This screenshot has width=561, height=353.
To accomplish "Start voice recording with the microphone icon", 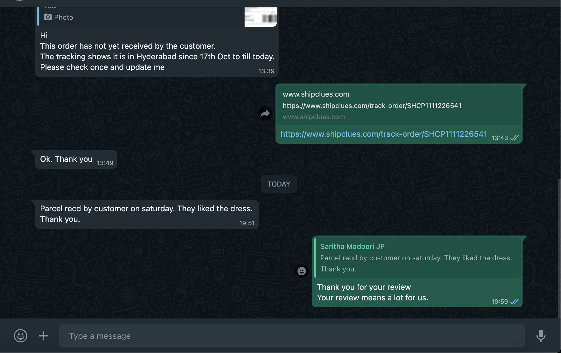I will coord(541,335).
